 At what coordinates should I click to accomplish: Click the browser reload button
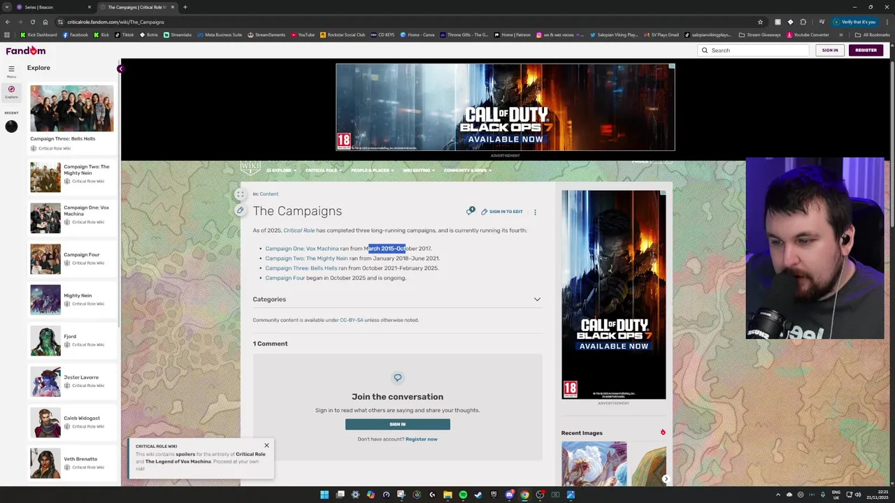click(x=32, y=22)
